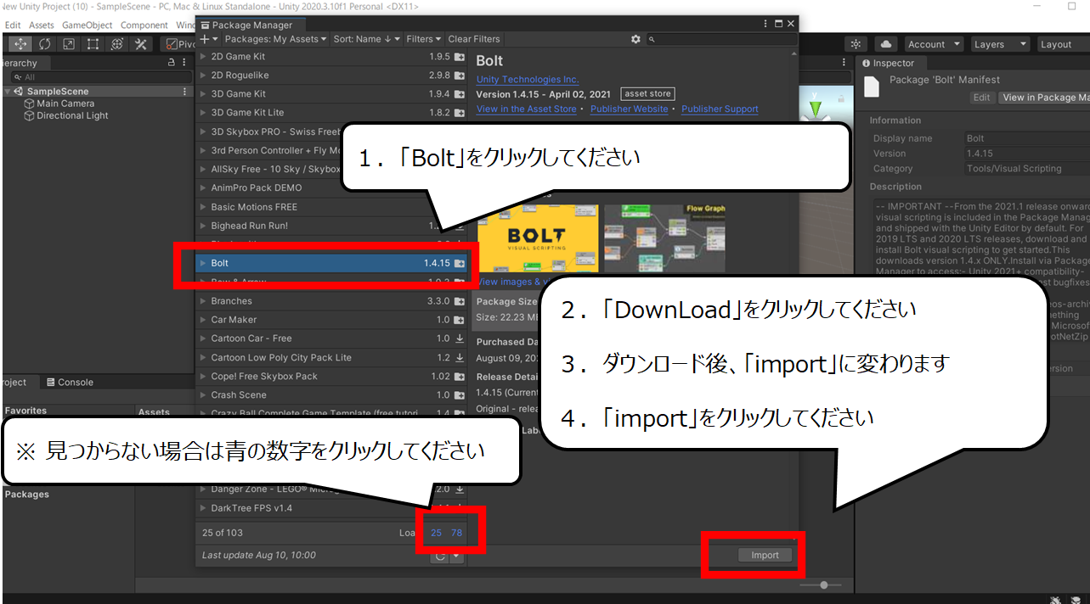Click the refresh icon in Package Manager footer
Viewport: 1090px width, 604px height.
coord(440,556)
